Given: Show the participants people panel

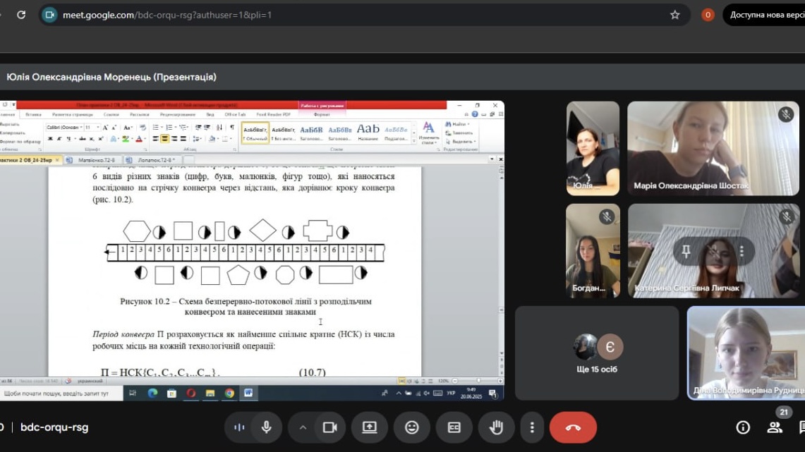Looking at the screenshot, I should [x=775, y=427].
